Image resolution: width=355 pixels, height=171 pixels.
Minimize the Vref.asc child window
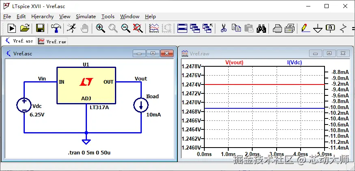point(139,53)
